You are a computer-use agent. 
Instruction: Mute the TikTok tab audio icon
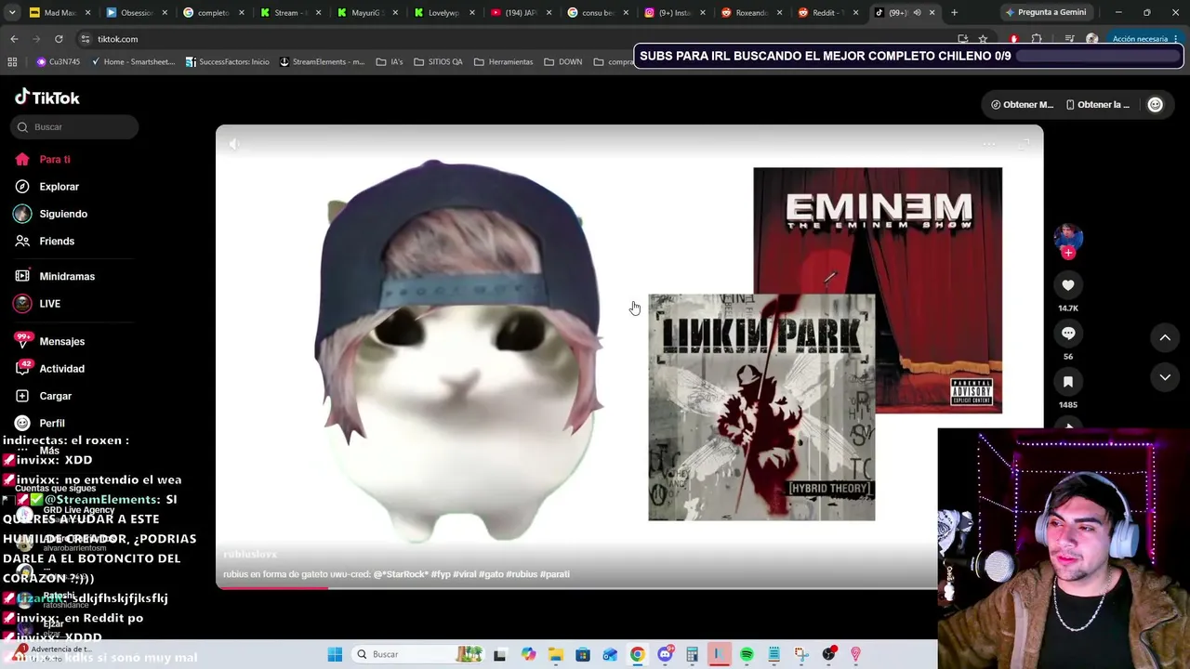point(917,13)
